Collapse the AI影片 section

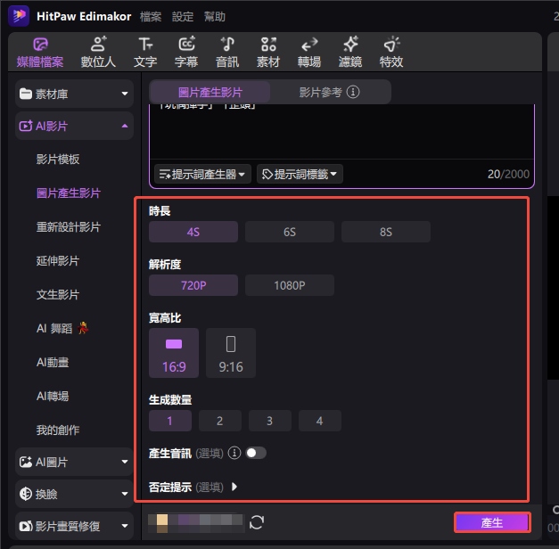pos(74,126)
